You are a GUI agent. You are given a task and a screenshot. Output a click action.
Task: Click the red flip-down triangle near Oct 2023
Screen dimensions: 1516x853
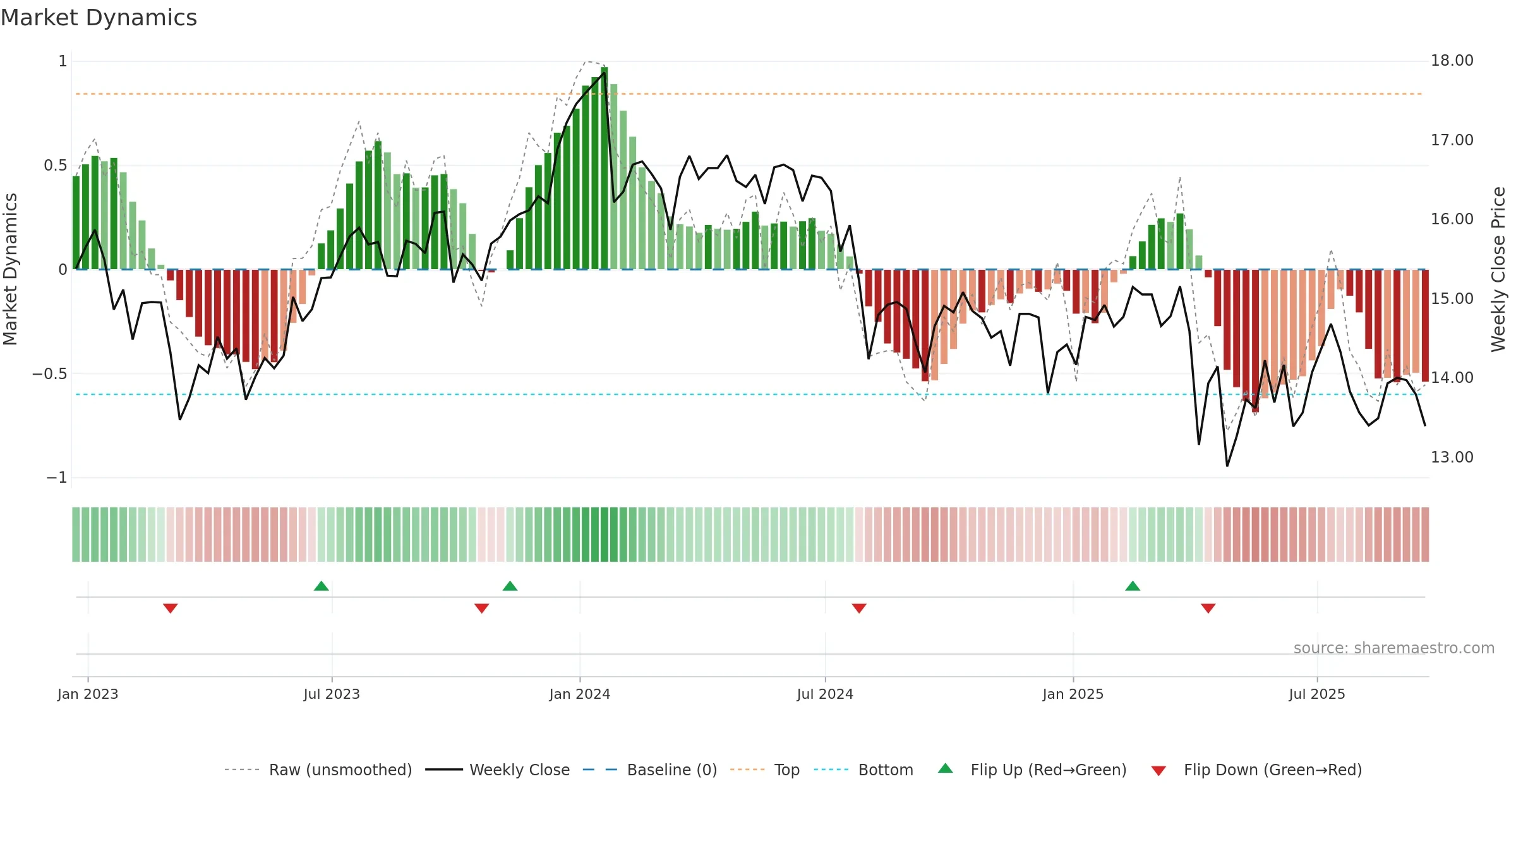click(482, 608)
